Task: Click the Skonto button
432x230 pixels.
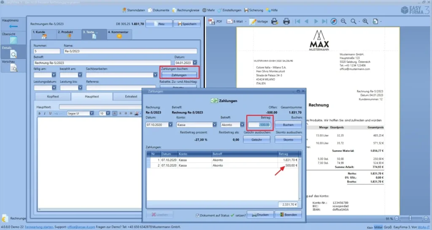Action: (288, 140)
